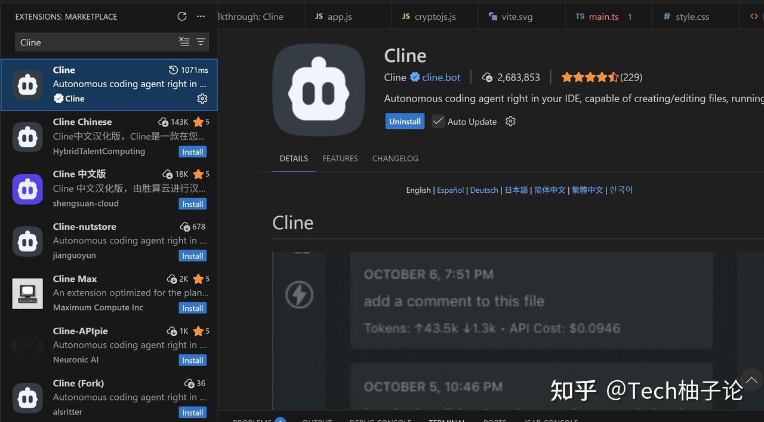This screenshot has height=422, width=764.
Task: Open the FEATURES tab
Action: pos(340,158)
